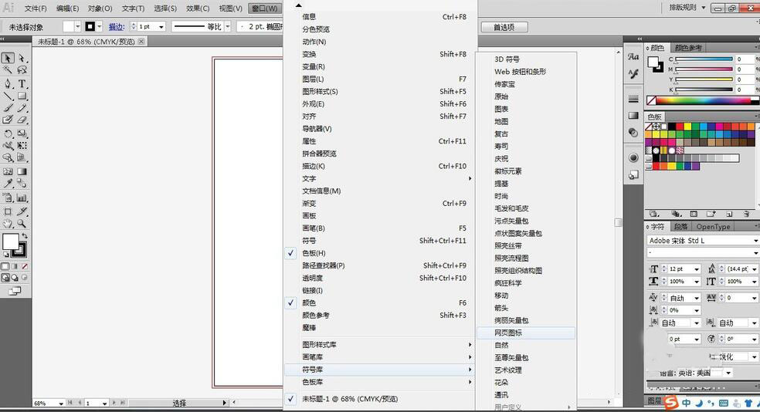Open the 68% zoom level dropdown
This screenshot has width=760, height=412.
click(61, 403)
